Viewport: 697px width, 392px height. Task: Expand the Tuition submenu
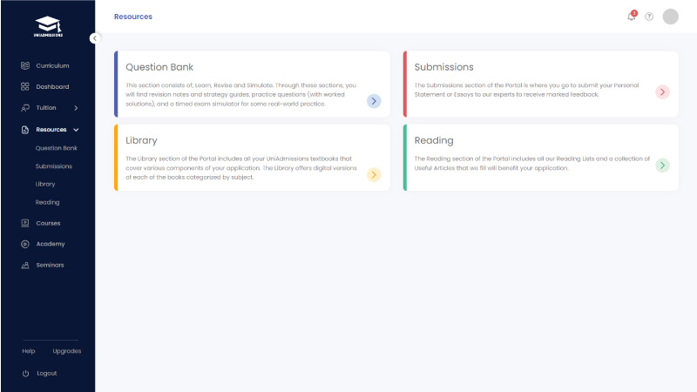point(76,108)
